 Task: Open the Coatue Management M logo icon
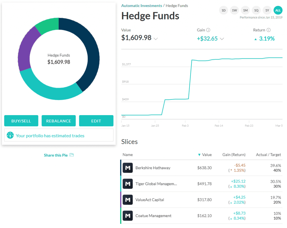pyautogui.click(x=128, y=216)
